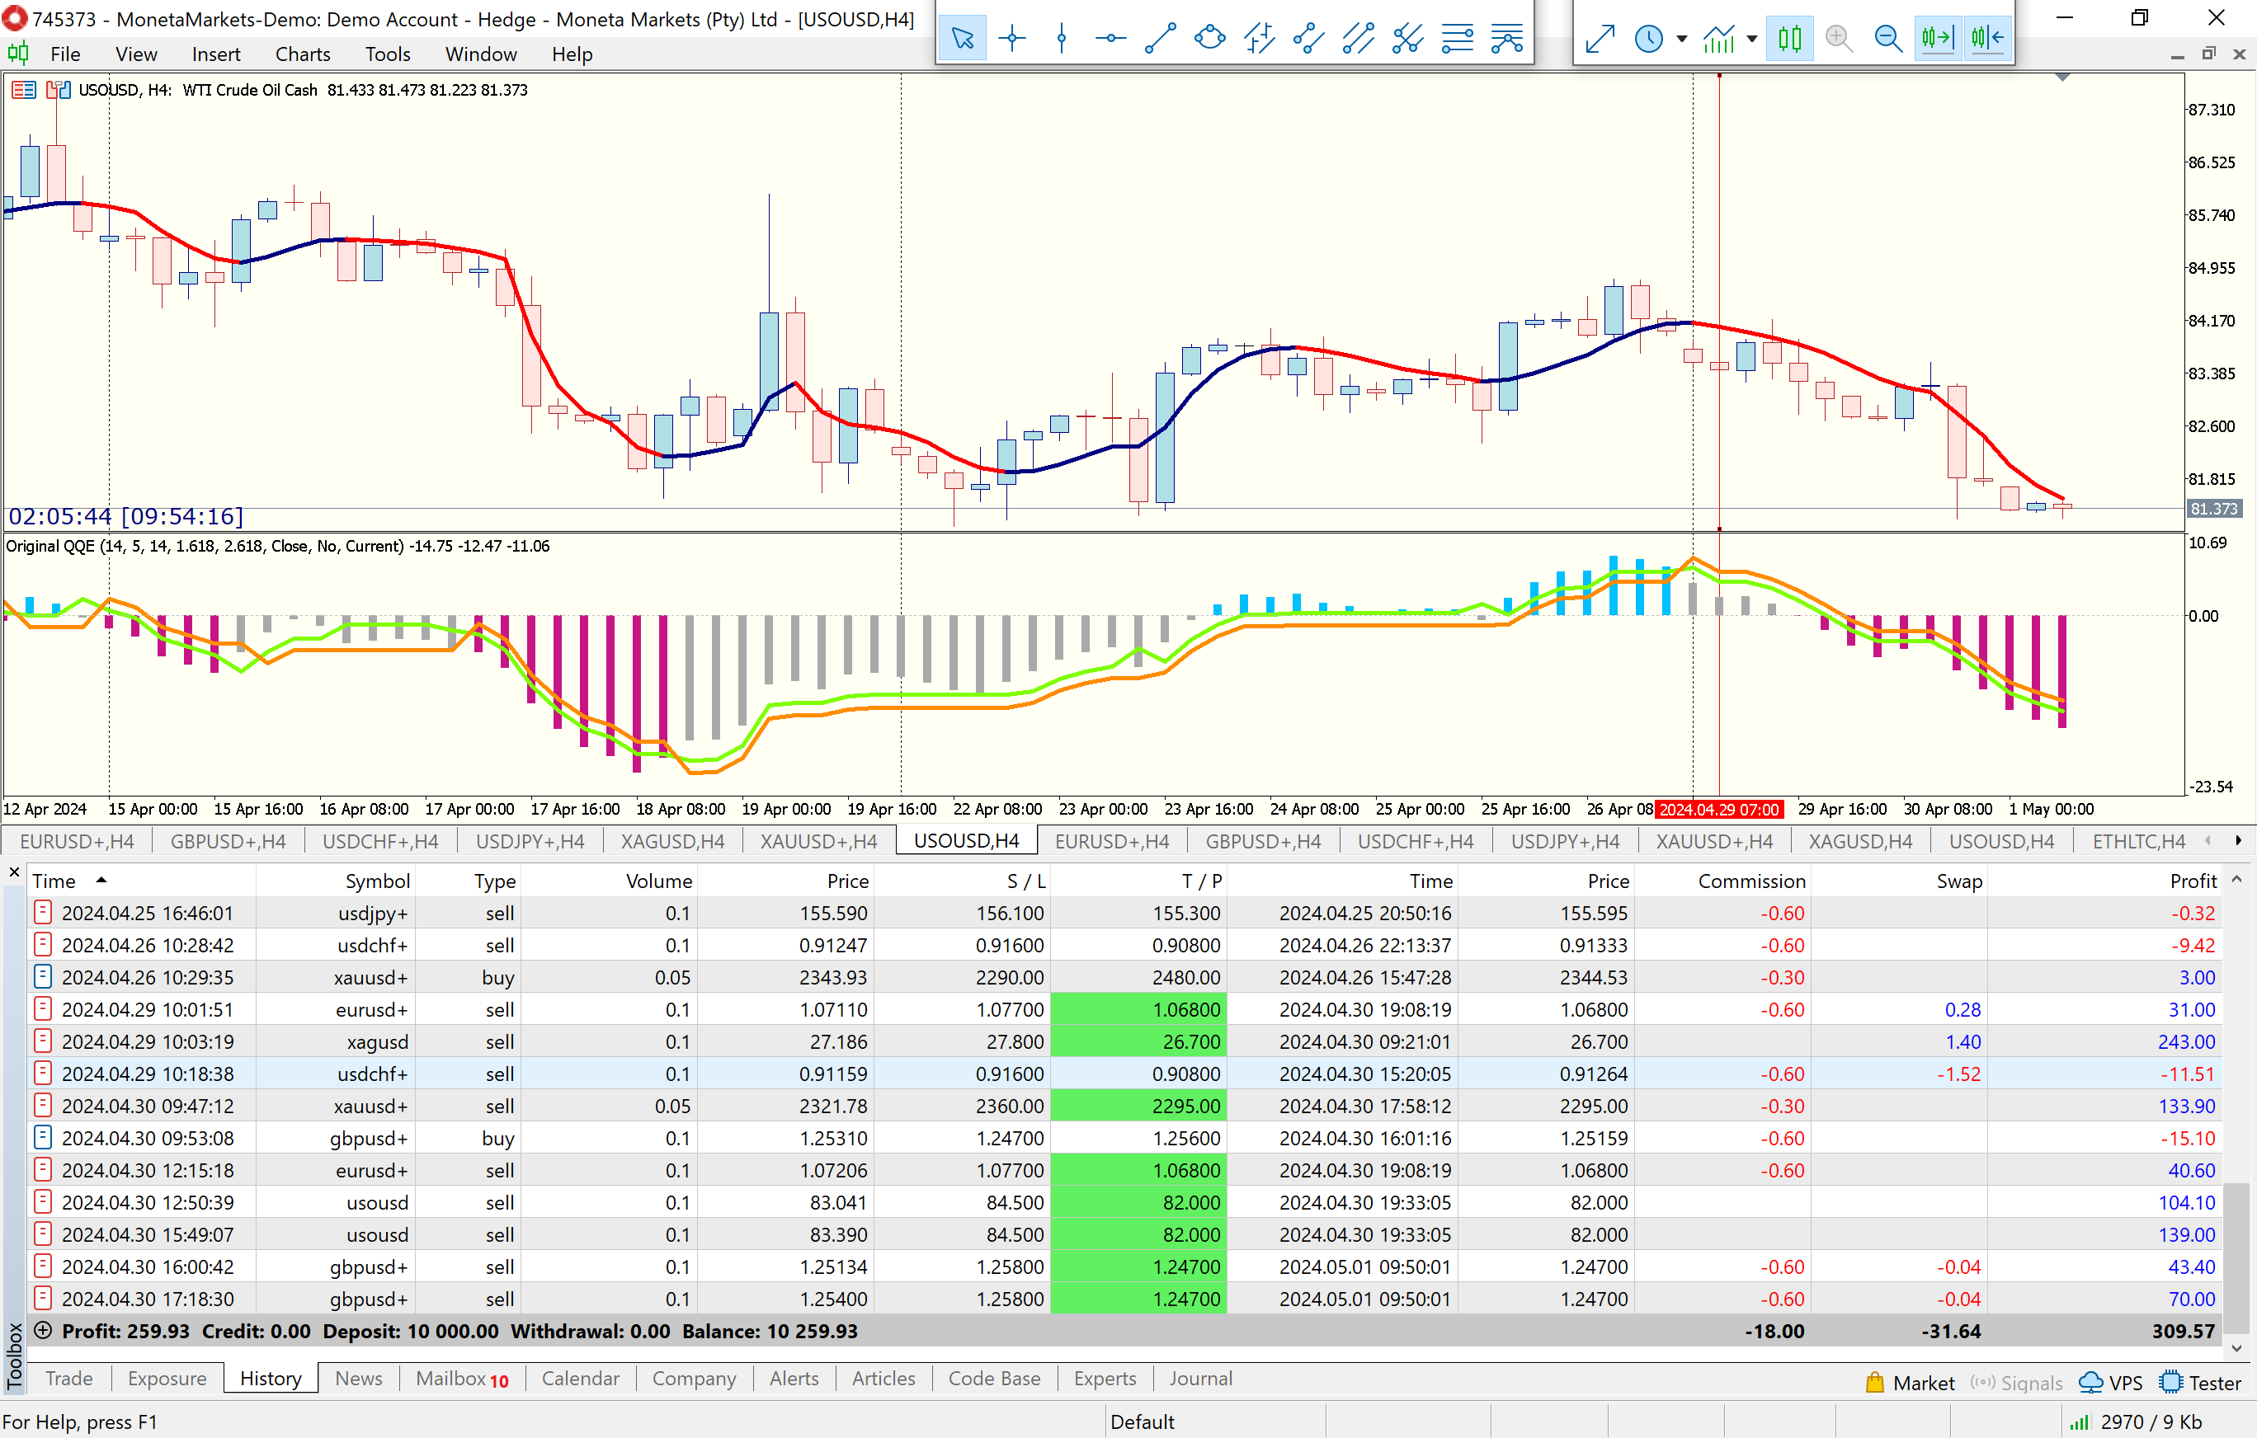Toggle candlestick chart mode

tap(1789, 39)
